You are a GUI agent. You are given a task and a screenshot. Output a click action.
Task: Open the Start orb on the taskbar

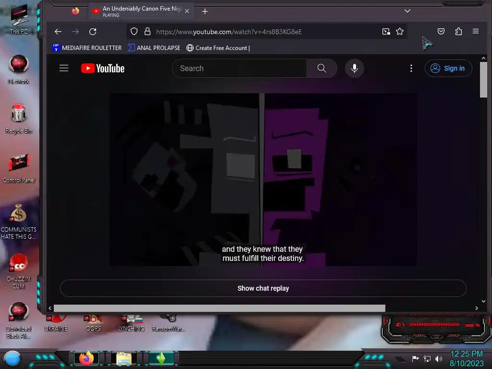[12, 358]
